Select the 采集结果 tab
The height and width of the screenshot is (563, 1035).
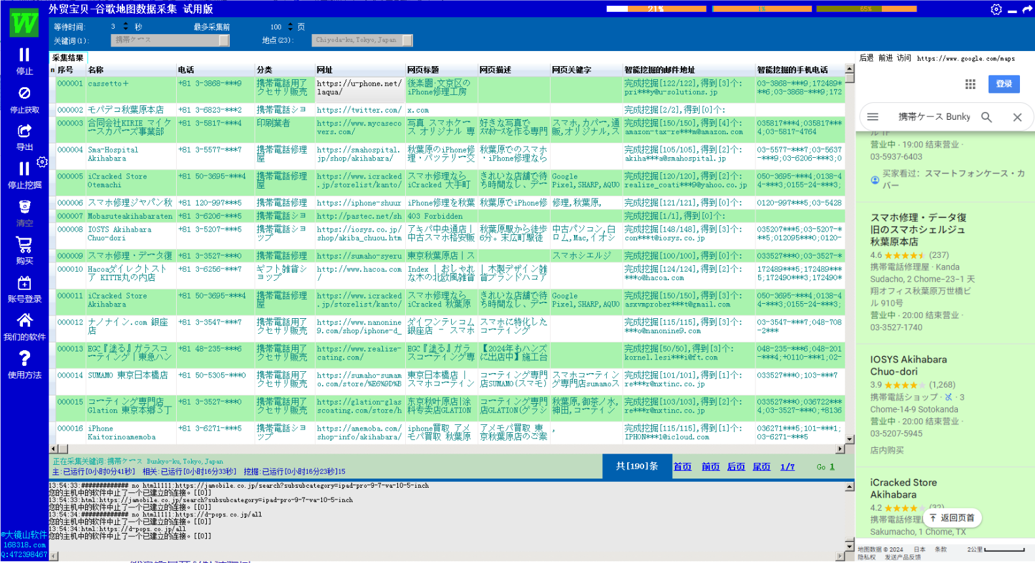(x=68, y=58)
